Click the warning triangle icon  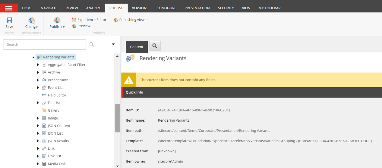point(129,80)
